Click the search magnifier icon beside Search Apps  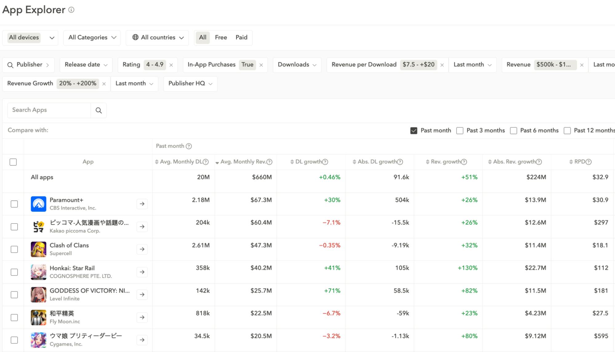[x=98, y=110]
